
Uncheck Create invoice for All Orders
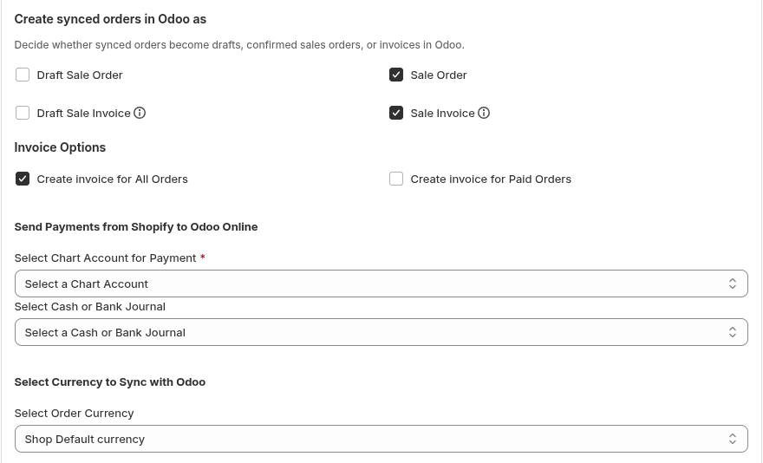(x=23, y=179)
